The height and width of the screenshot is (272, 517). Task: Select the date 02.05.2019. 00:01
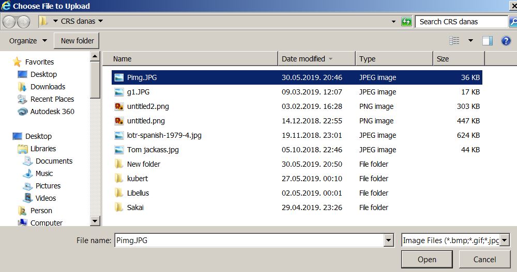[x=312, y=193]
